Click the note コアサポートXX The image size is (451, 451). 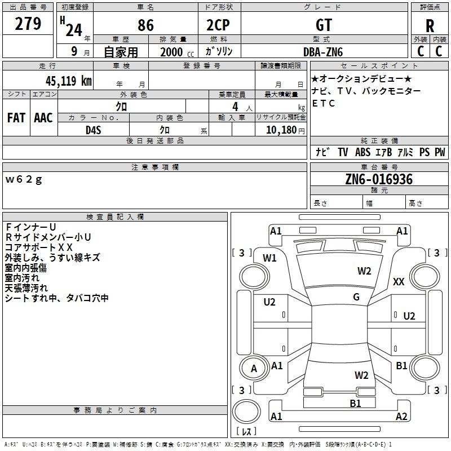click(x=38, y=247)
